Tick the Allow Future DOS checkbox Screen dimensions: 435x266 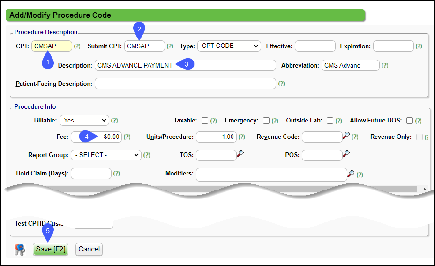tap(410, 121)
